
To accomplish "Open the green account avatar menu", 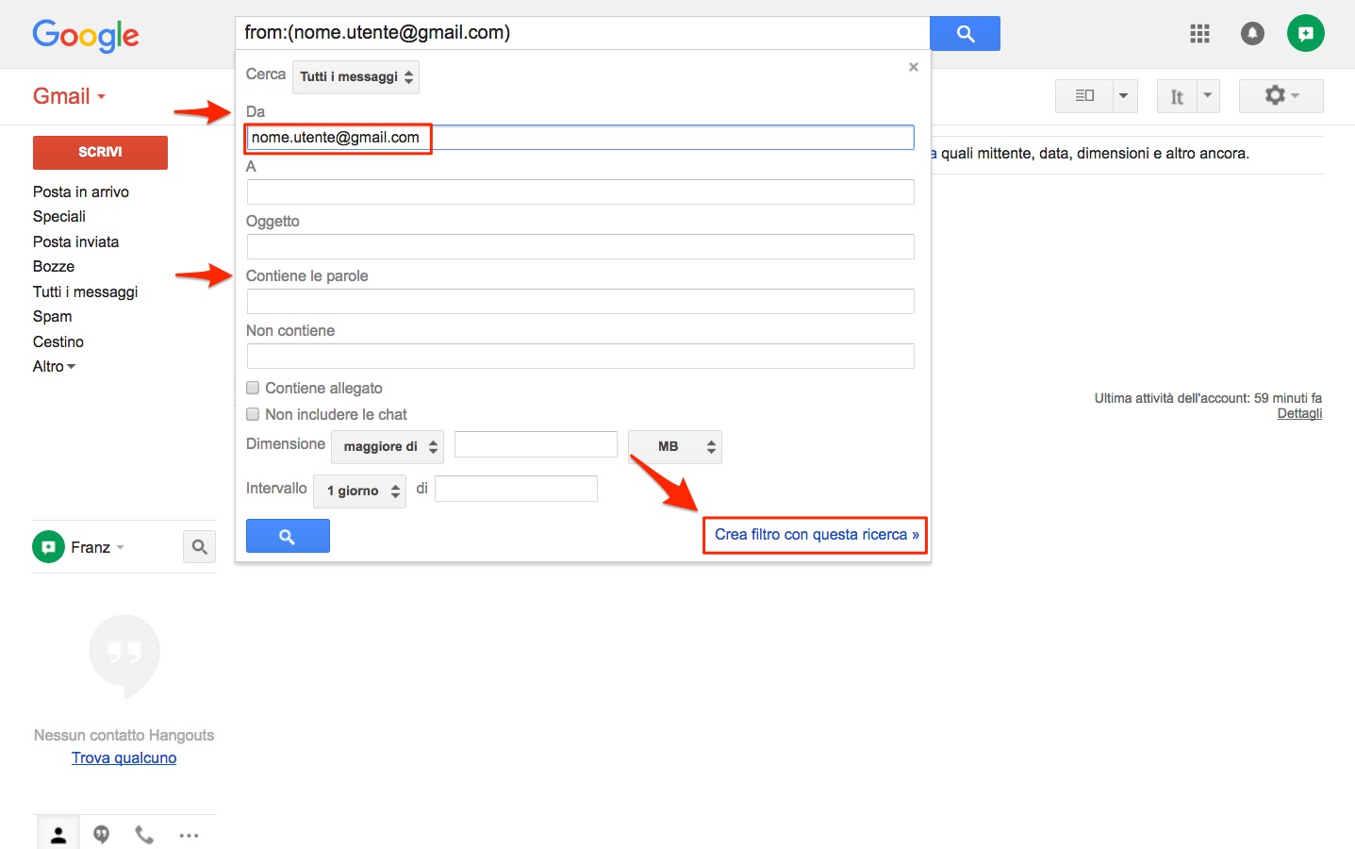I will 1305,33.
